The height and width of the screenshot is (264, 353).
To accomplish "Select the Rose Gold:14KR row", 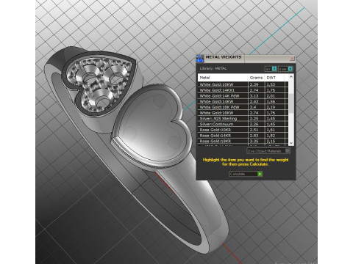I will click(243, 136).
